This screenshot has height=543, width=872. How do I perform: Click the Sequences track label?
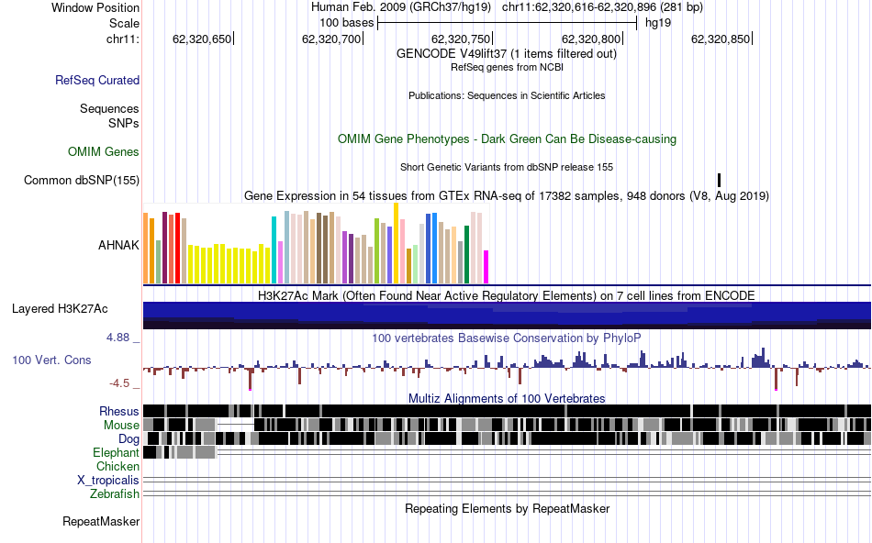coord(109,108)
